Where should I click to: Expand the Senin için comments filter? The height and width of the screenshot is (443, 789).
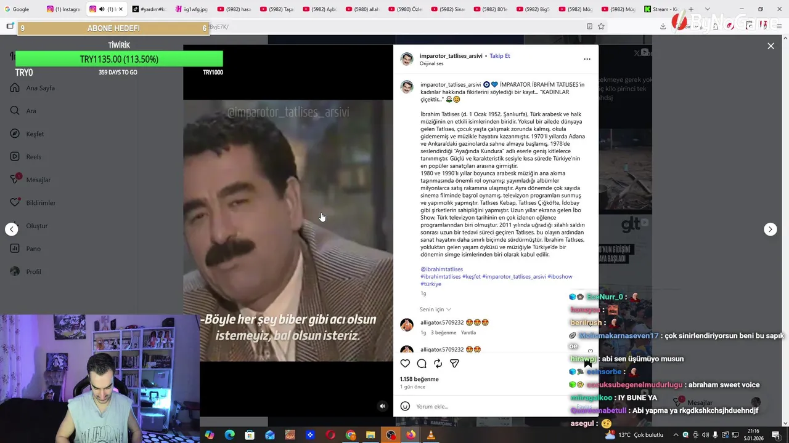(435, 309)
